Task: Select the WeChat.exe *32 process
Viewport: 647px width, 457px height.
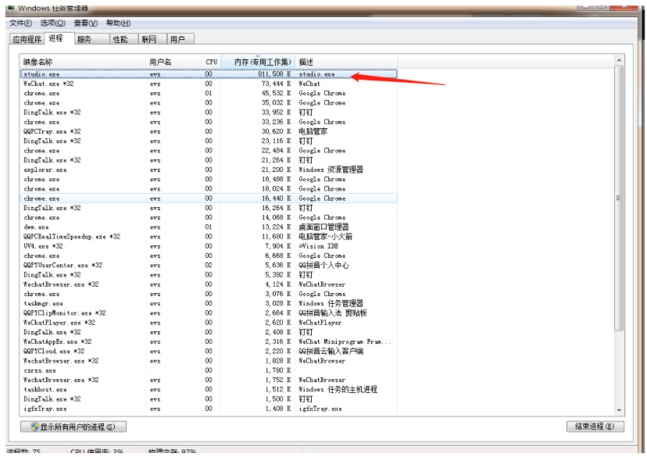Action: (209, 84)
